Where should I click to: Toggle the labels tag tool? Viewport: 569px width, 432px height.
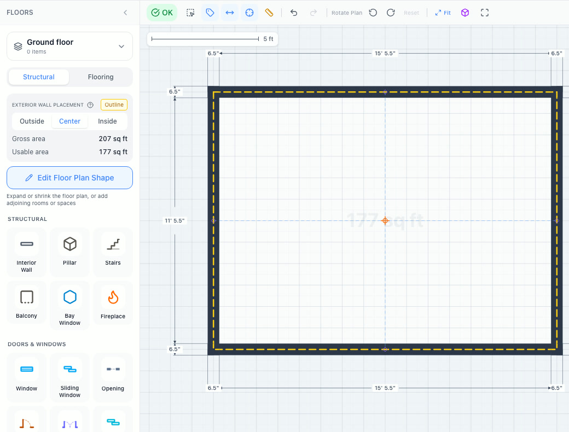click(210, 13)
